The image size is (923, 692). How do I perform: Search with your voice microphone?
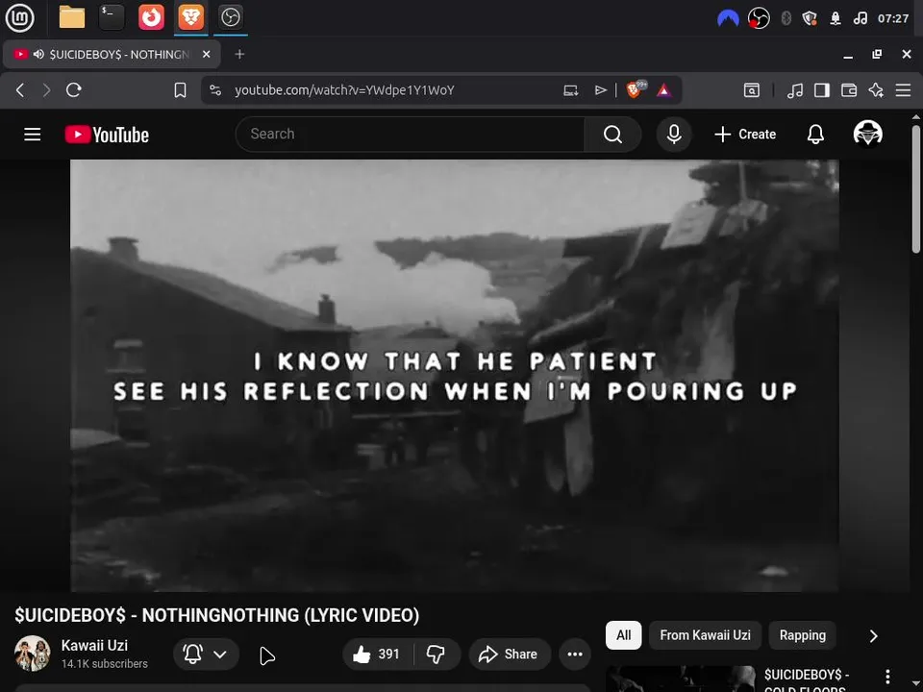point(674,135)
